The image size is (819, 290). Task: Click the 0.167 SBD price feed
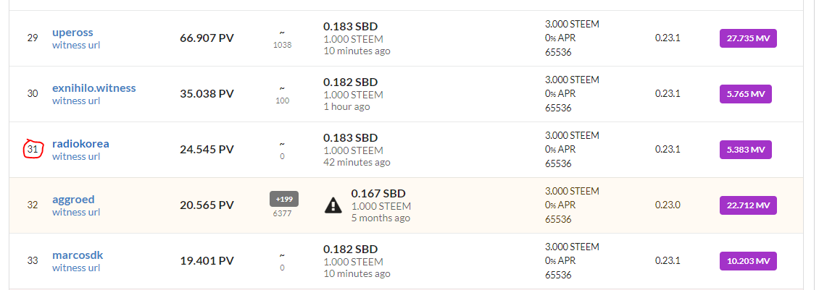point(378,194)
